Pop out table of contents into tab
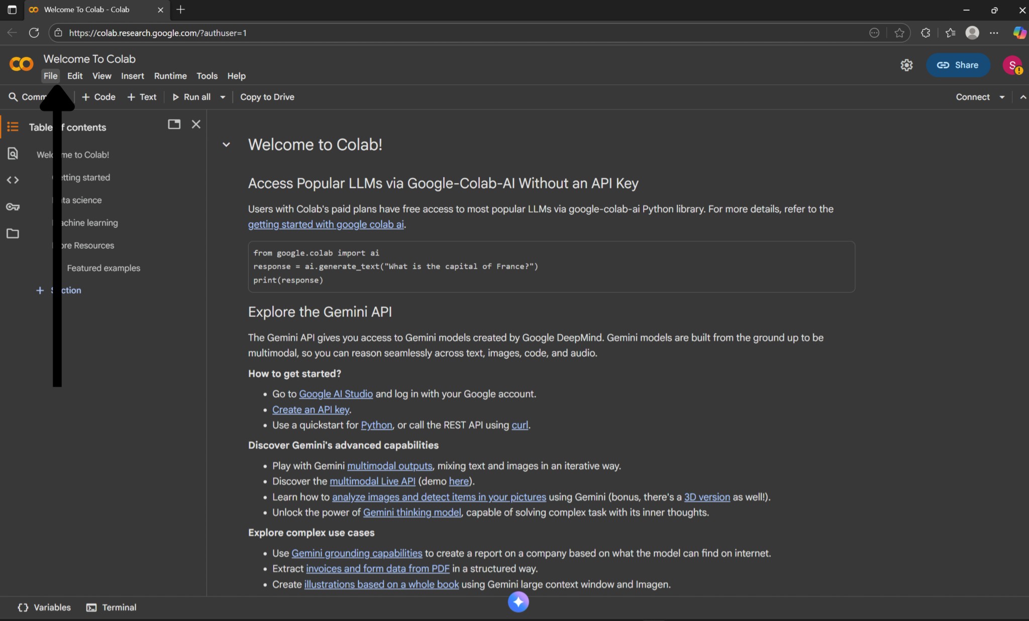The height and width of the screenshot is (621, 1029). pyautogui.click(x=174, y=125)
